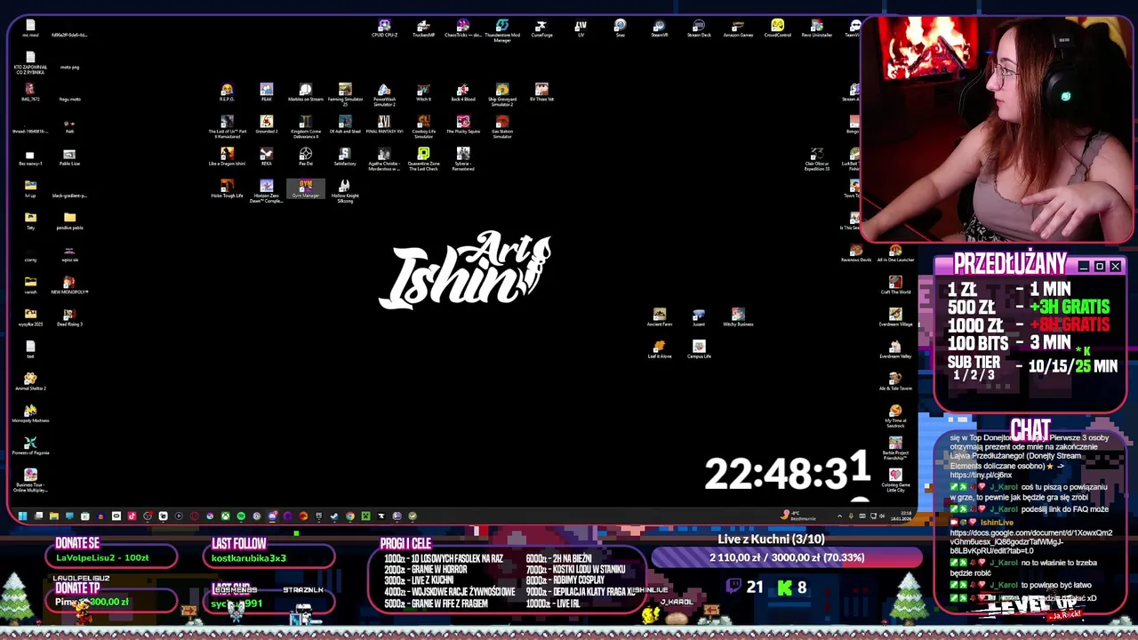Open the Google Docs link in chat

[1030, 541]
